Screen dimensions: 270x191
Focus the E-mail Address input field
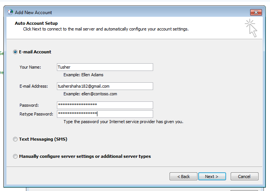tap(105, 86)
